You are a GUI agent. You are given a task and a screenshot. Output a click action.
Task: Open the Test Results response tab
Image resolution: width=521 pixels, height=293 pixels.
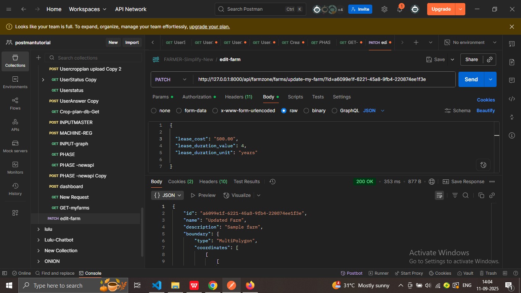[x=246, y=182]
